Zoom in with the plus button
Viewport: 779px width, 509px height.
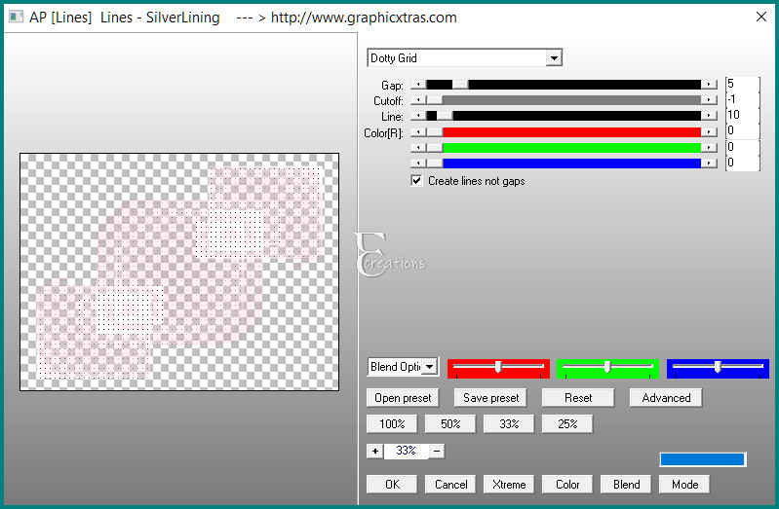pos(375,451)
